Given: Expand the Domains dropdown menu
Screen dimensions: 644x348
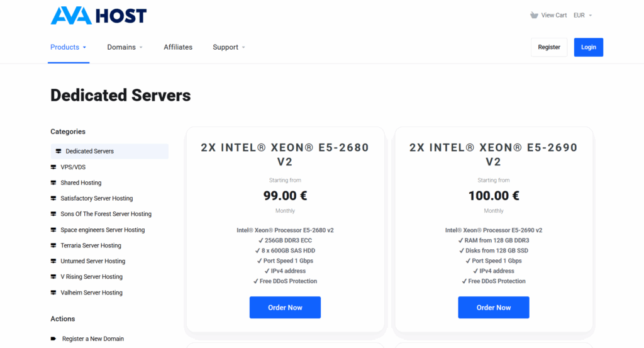Looking at the screenshot, I should [125, 47].
